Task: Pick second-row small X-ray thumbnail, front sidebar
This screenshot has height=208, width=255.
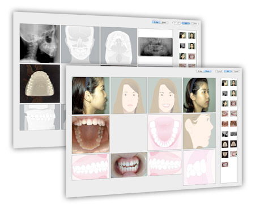Action: click(x=225, y=93)
